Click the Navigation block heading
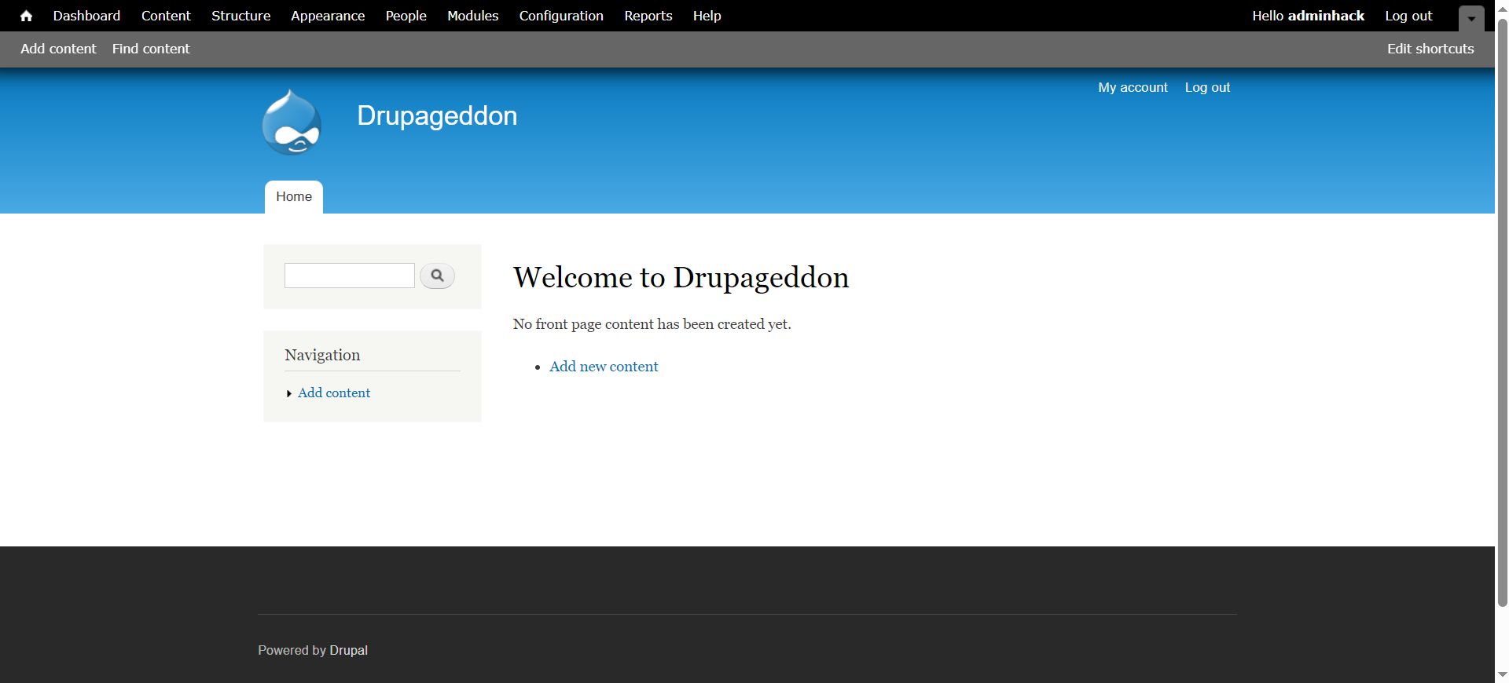 pyautogui.click(x=322, y=355)
